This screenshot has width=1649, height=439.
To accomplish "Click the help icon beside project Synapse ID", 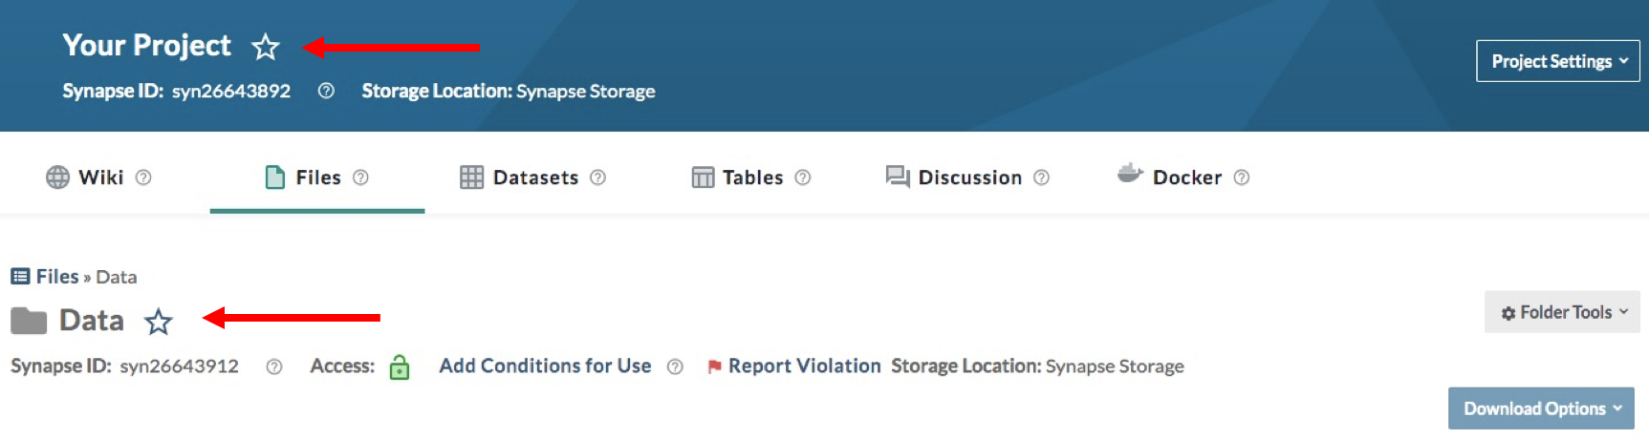I will 326,91.
